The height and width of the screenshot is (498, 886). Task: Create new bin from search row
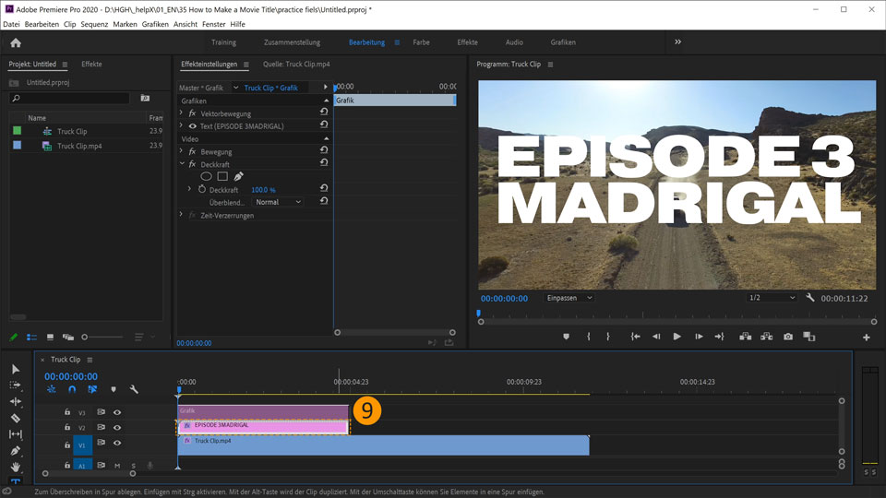coord(145,99)
